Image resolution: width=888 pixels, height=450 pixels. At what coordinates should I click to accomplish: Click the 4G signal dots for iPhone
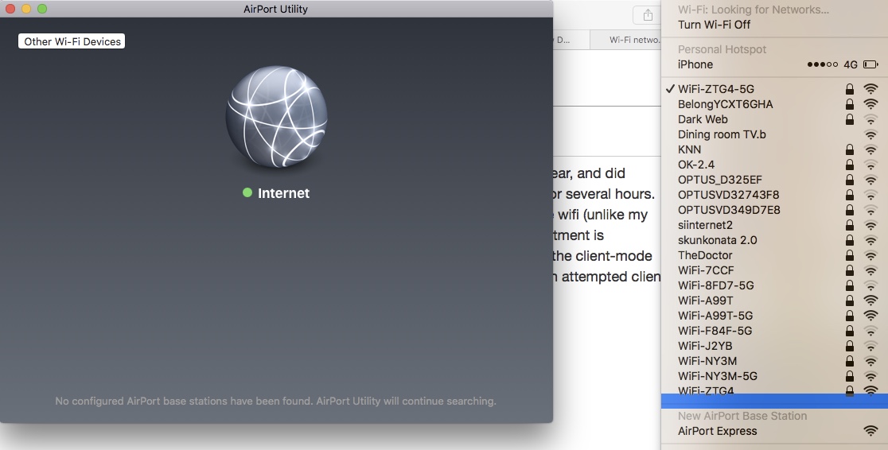point(822,64)
